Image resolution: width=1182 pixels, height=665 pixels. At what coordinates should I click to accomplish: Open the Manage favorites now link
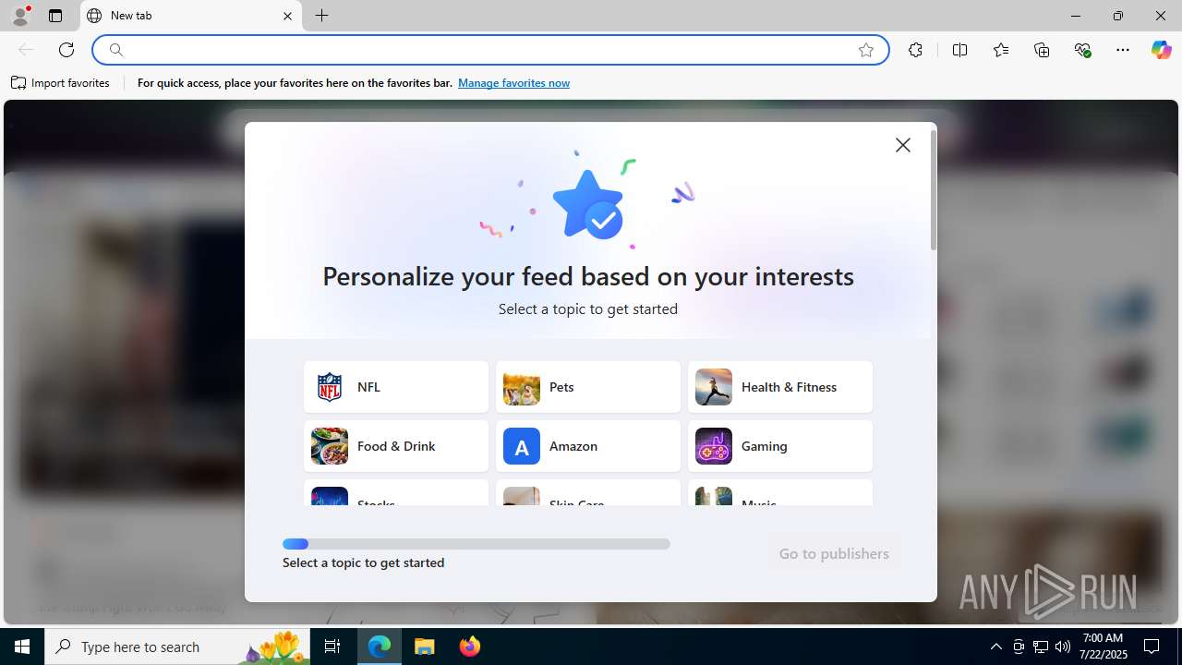coord(513,83)
